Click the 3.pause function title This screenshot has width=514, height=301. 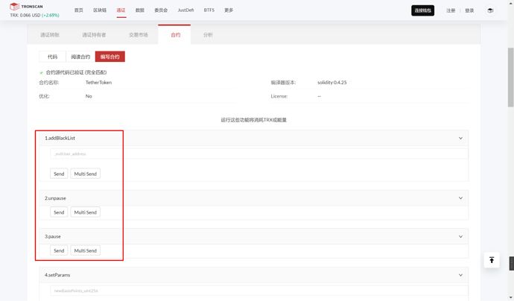pos(52,236)
